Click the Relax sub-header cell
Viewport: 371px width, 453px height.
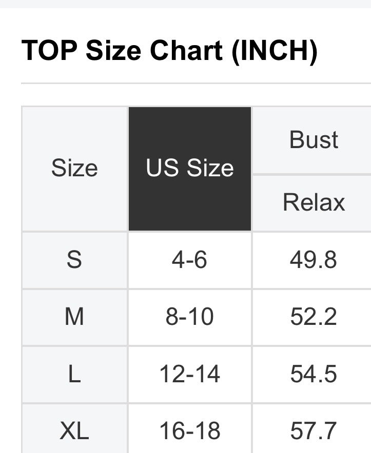314,202
